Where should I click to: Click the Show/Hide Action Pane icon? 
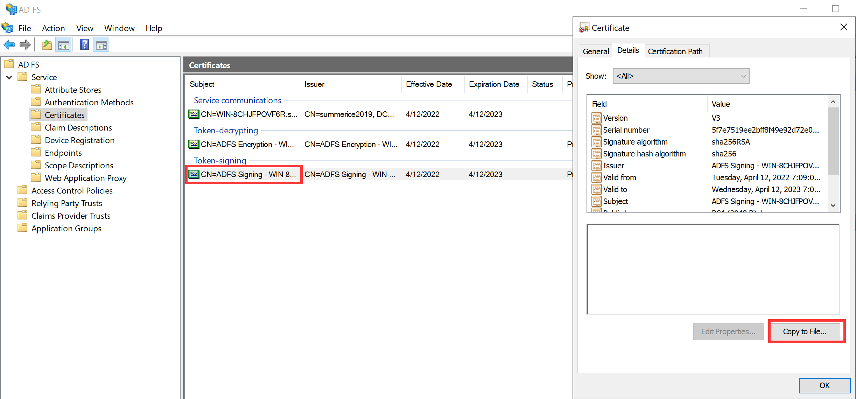pyautogui.click(x=101, y=45)
